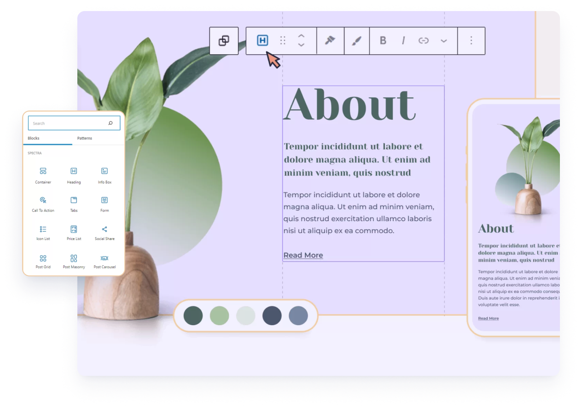Screen dimensions: 582x409
Task: Pick the light green color swatch
Action: 219,316
